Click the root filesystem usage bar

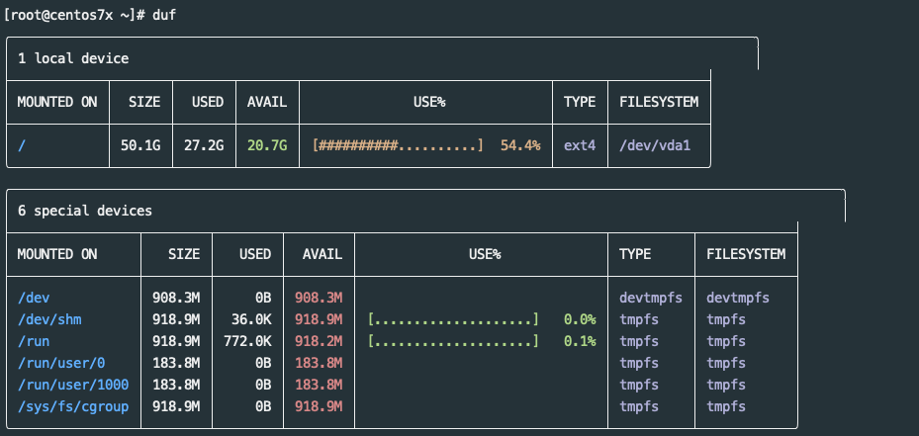coord(399,145)
